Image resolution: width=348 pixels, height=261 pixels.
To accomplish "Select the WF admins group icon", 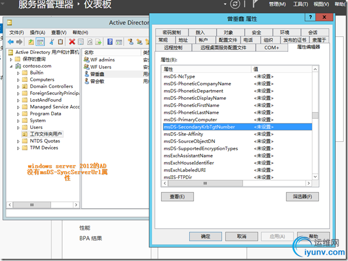I will point(86,60).
